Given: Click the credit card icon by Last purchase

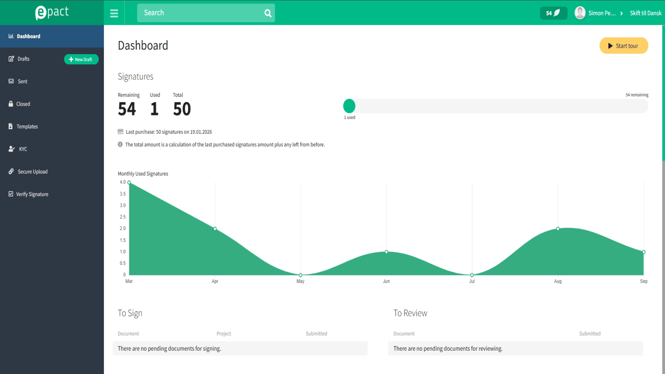Looking at the screenshot, I should [x=121, y=132].
